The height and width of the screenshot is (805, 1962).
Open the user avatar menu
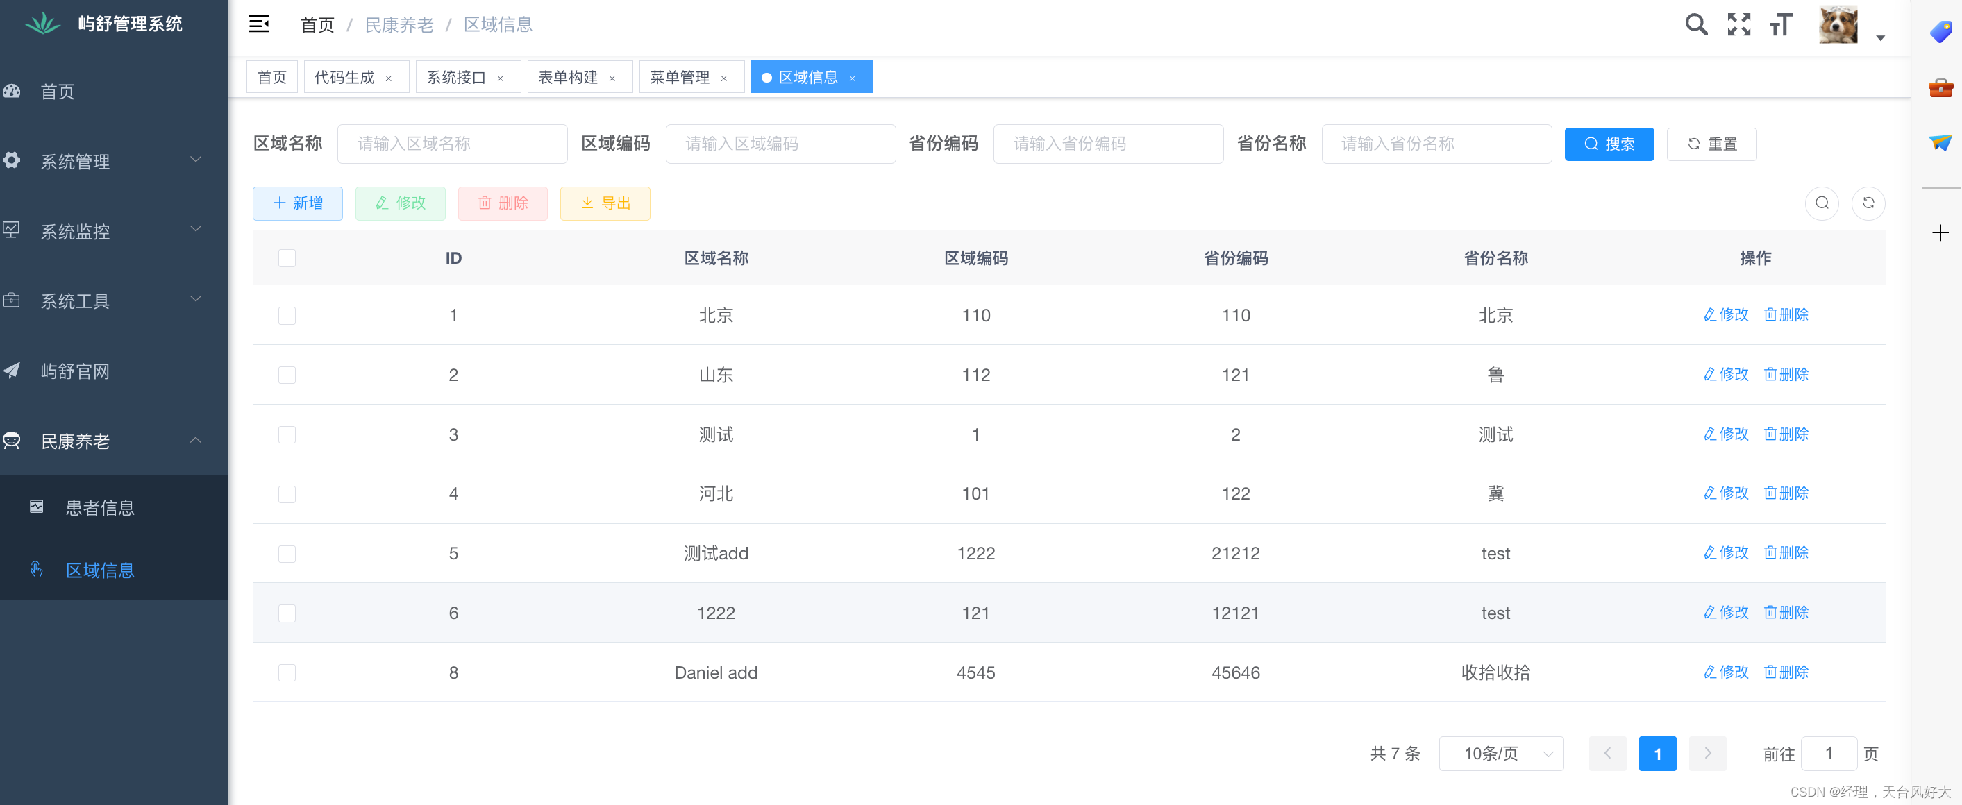tap(1838, 24)
